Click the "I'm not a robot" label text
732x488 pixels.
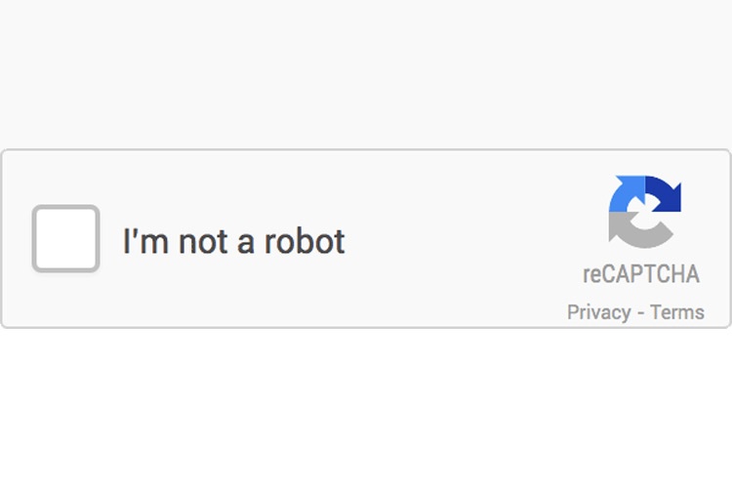tap(233, 241)
